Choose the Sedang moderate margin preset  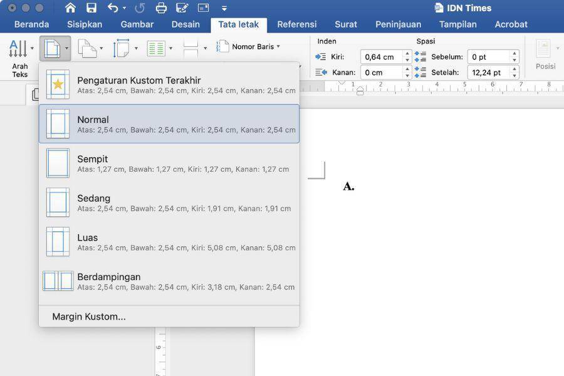click(x=169, y=202)
